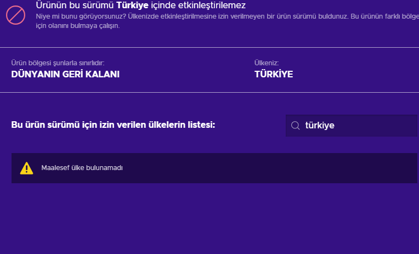Click 'Bu ürün sürümü için izin verilen ülkelerin listesi:' heading
This screenshot has width=419, height=254.
point(113,125)
